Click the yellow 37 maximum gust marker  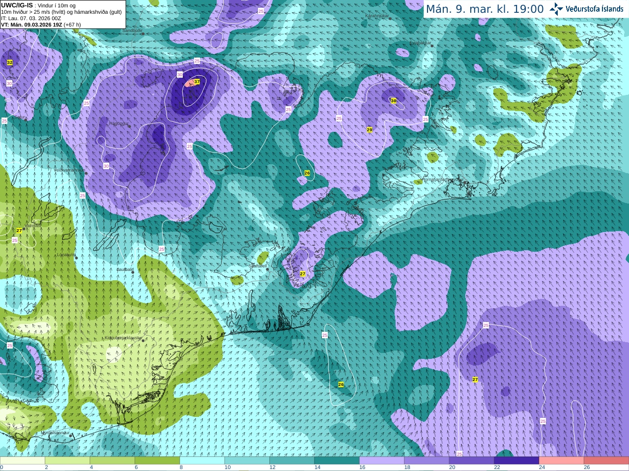coord(197,82)
